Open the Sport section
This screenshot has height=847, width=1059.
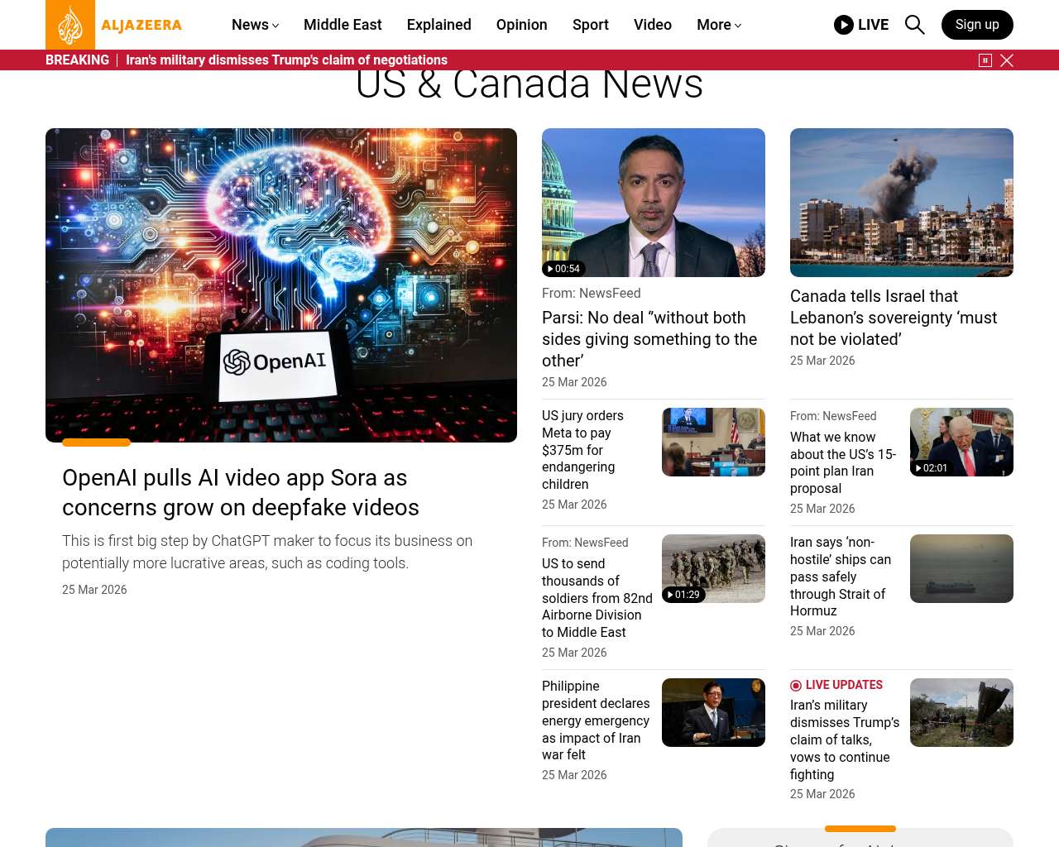[x=590, y=25]
